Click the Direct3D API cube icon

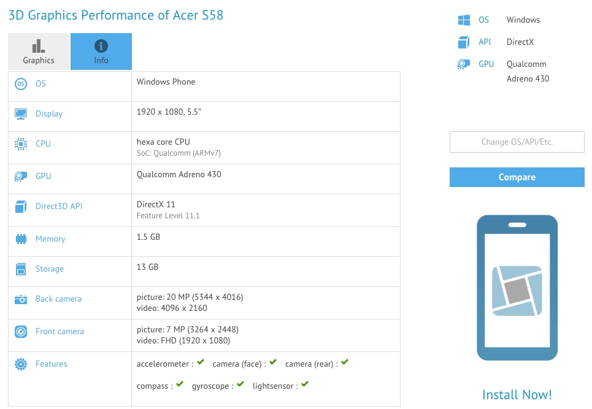[x=21, y=207]
